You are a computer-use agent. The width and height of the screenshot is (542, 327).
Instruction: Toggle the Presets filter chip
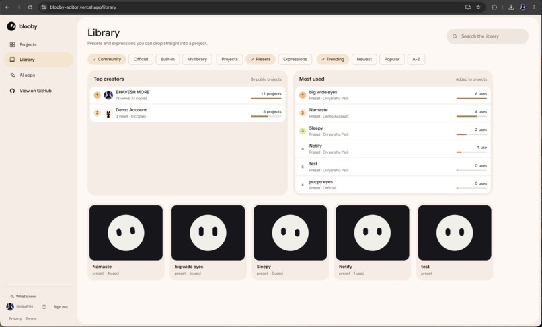point(261,59)
